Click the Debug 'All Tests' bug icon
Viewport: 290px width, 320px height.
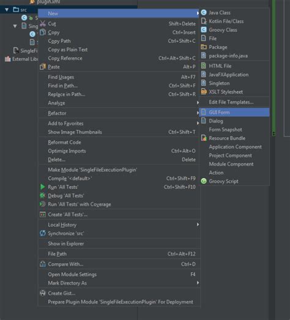[42, 196]
